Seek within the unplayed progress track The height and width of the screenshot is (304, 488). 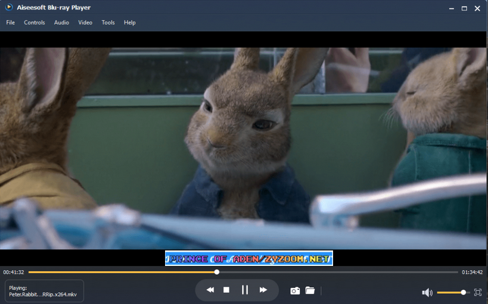click(x=338, y=272)
